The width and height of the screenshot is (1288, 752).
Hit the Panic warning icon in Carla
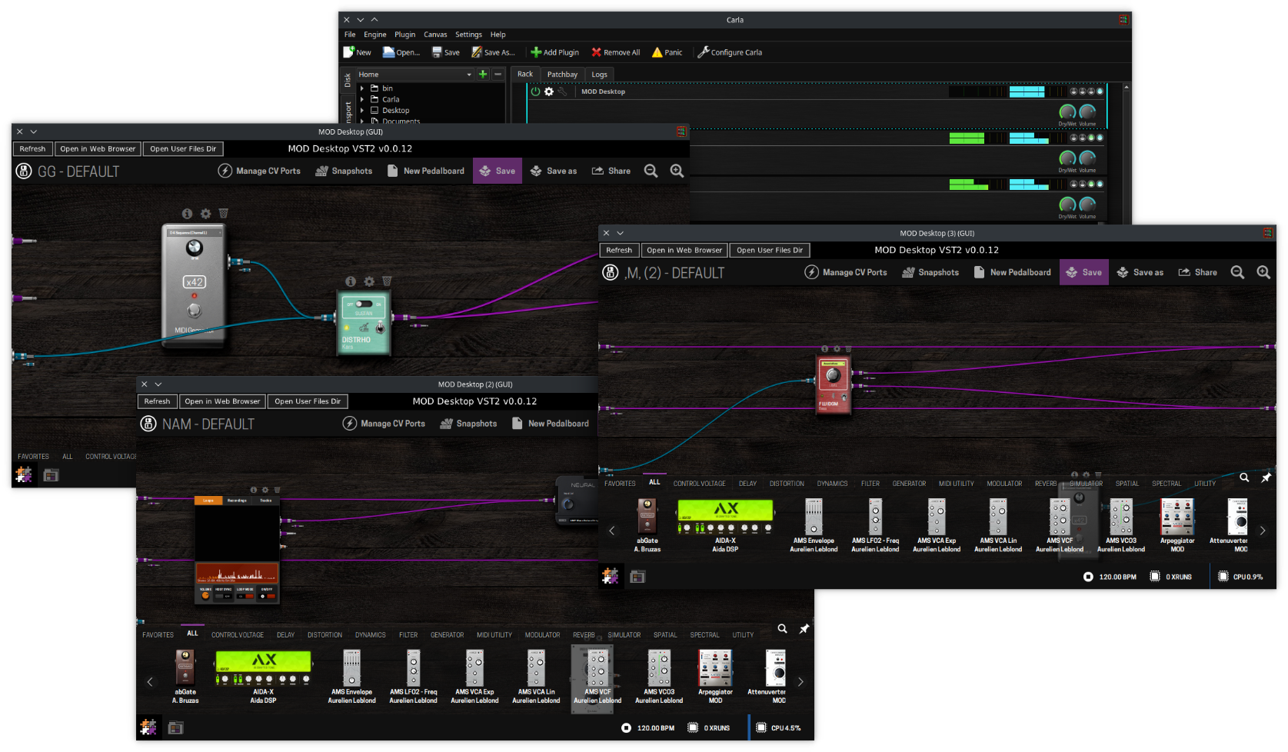click(657, 52)
